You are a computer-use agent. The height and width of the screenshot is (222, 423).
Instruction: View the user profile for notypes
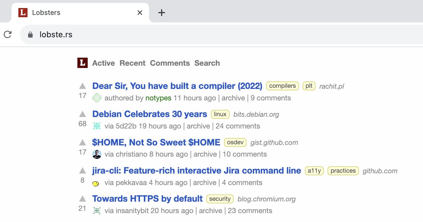(158, 98)
